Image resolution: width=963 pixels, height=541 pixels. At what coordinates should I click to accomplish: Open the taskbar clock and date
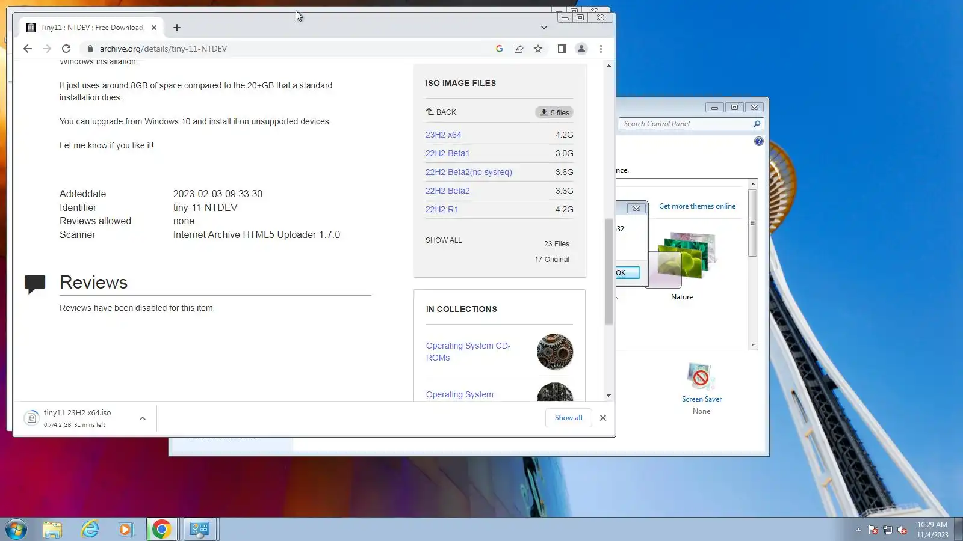click(x=932, y=530)
